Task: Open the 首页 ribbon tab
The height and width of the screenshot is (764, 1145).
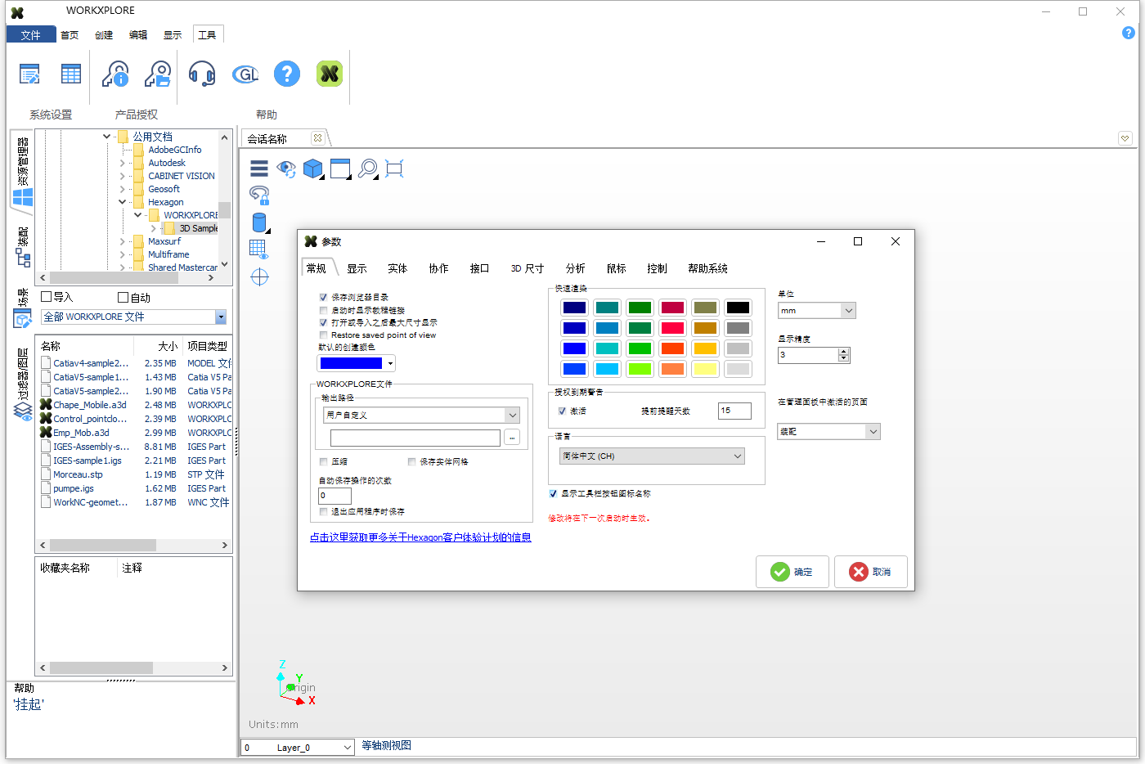Action: 70,34
